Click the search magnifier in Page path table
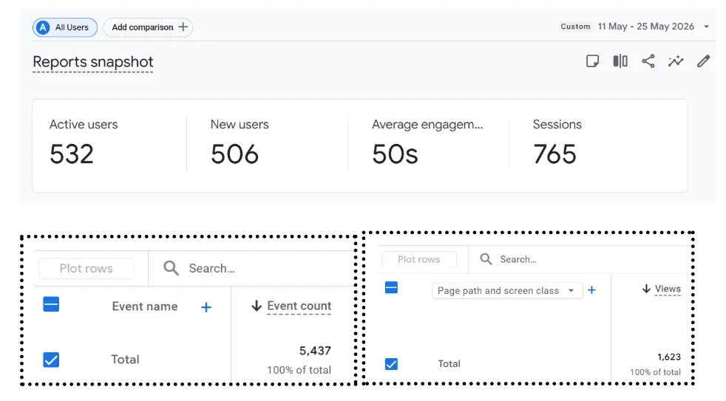Screen dimensions: 726x401 (x=486, y=259)
